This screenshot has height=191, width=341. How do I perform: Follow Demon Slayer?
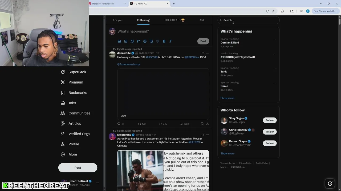tap(270, 143)
